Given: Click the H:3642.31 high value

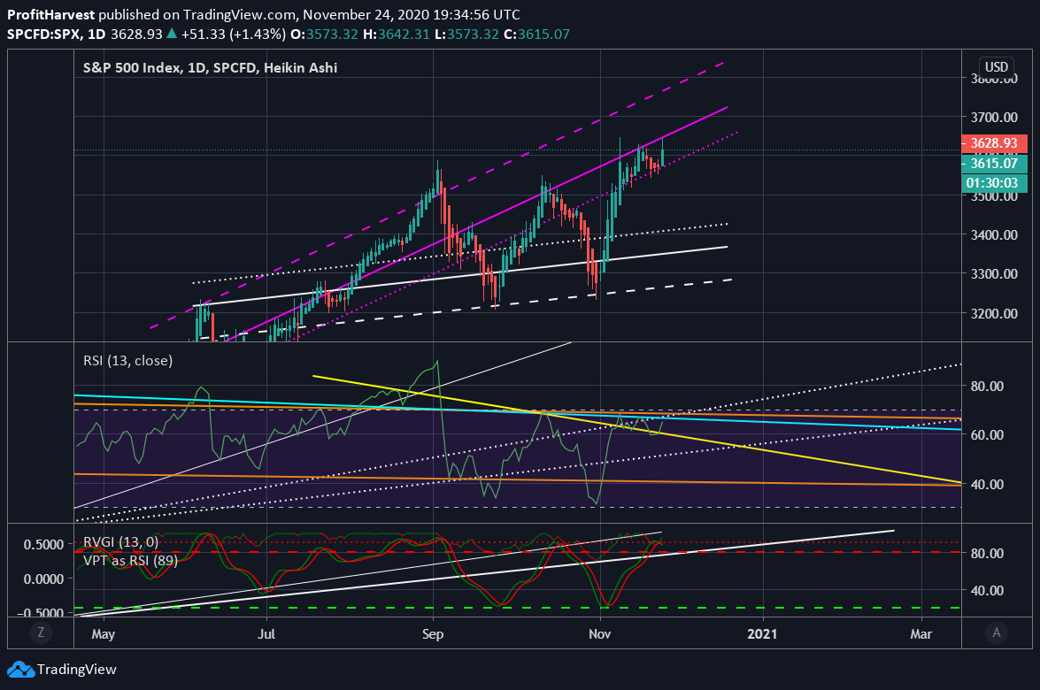Looking at the screenshot, I should (397, 34).
